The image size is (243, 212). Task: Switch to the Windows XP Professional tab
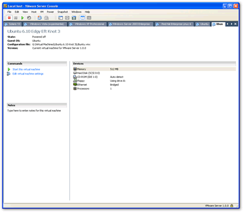click(x=88, y=24)
